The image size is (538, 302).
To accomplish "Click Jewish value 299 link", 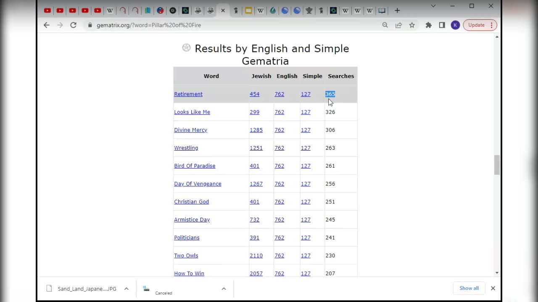I will tap(255, 112).
